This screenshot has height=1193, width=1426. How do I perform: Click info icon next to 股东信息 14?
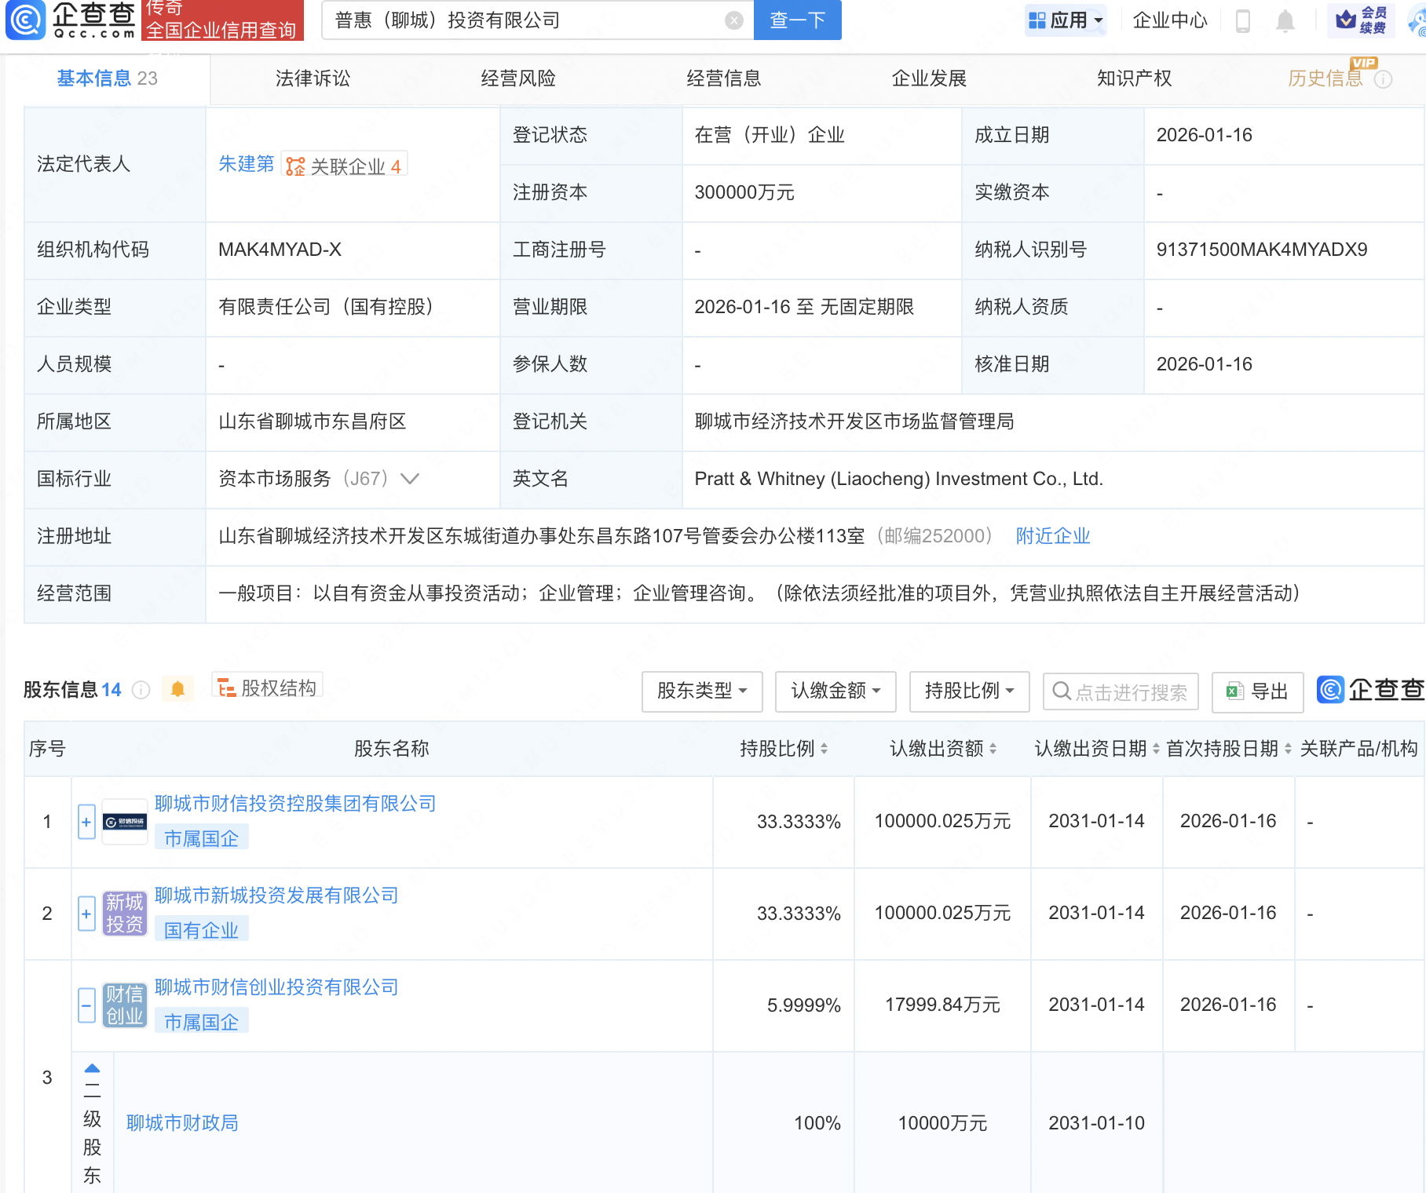tap(141, 690)
